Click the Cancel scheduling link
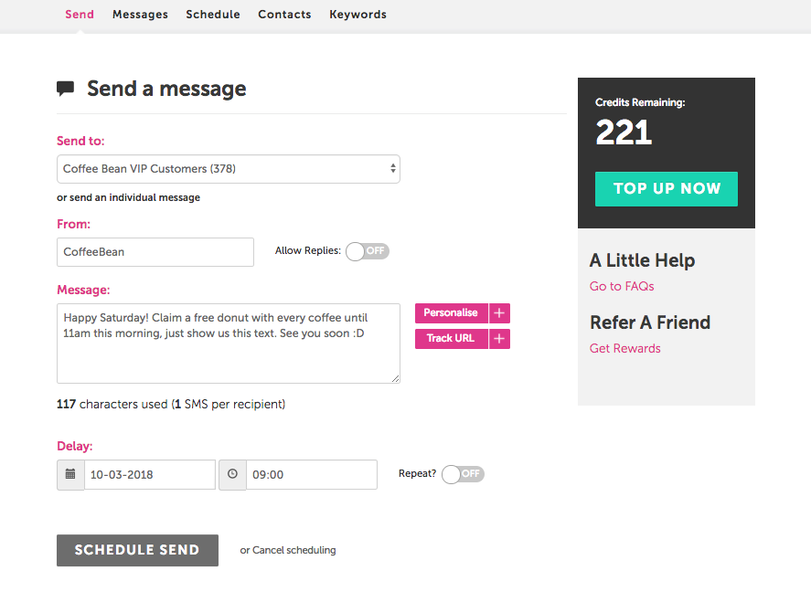The height and width of the screenshot is (613, 811). point(293,550)
